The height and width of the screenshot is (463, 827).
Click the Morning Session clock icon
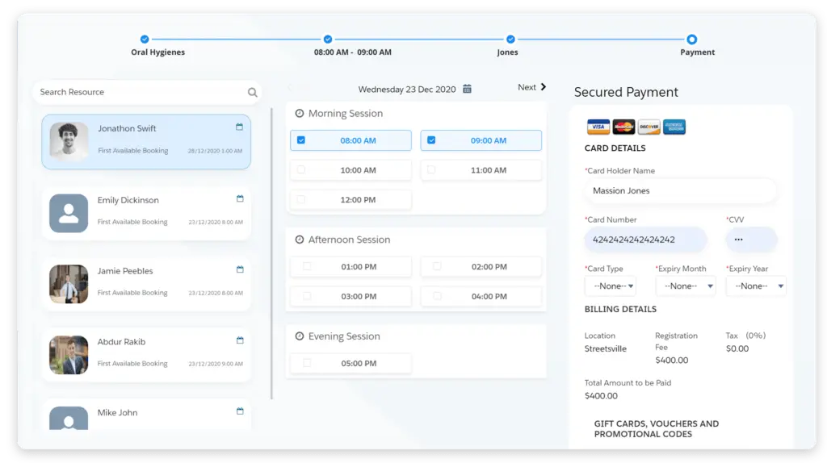(x=299, y=113)
